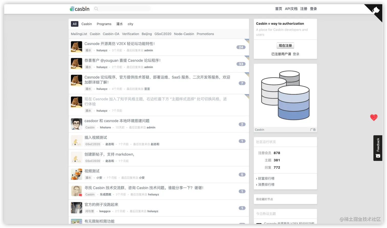Open the Casbin-OA node
This screenshot has height=228, width=387.
111,34
